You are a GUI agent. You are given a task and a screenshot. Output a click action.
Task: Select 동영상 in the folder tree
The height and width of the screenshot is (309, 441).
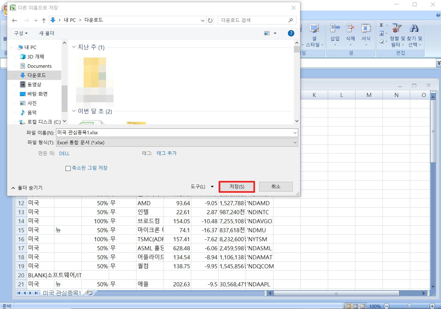point(34,85)
